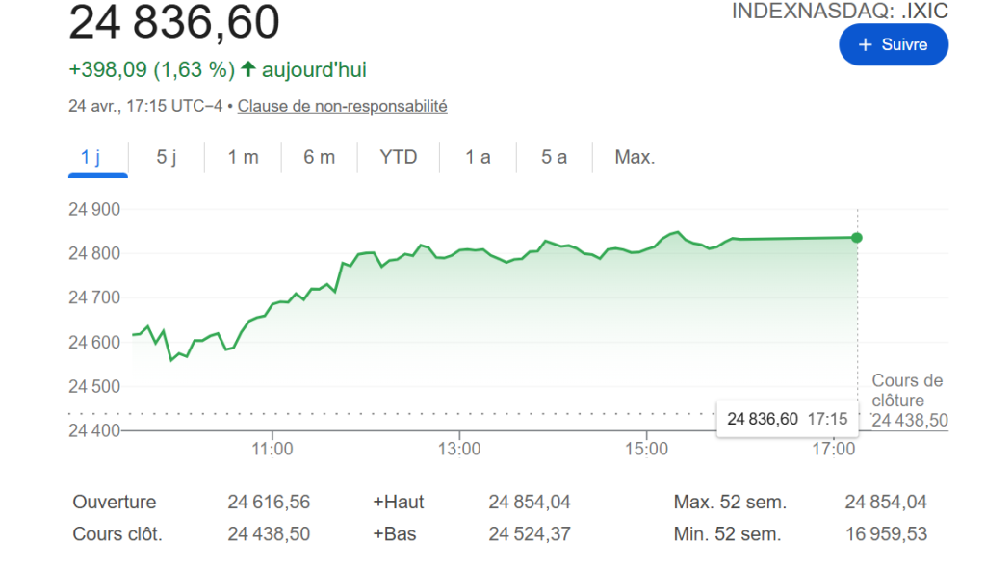Switch to the 5 j range tab
Image resolution: width=986 pixels, height=569 pixels.
tap(167, 157)
